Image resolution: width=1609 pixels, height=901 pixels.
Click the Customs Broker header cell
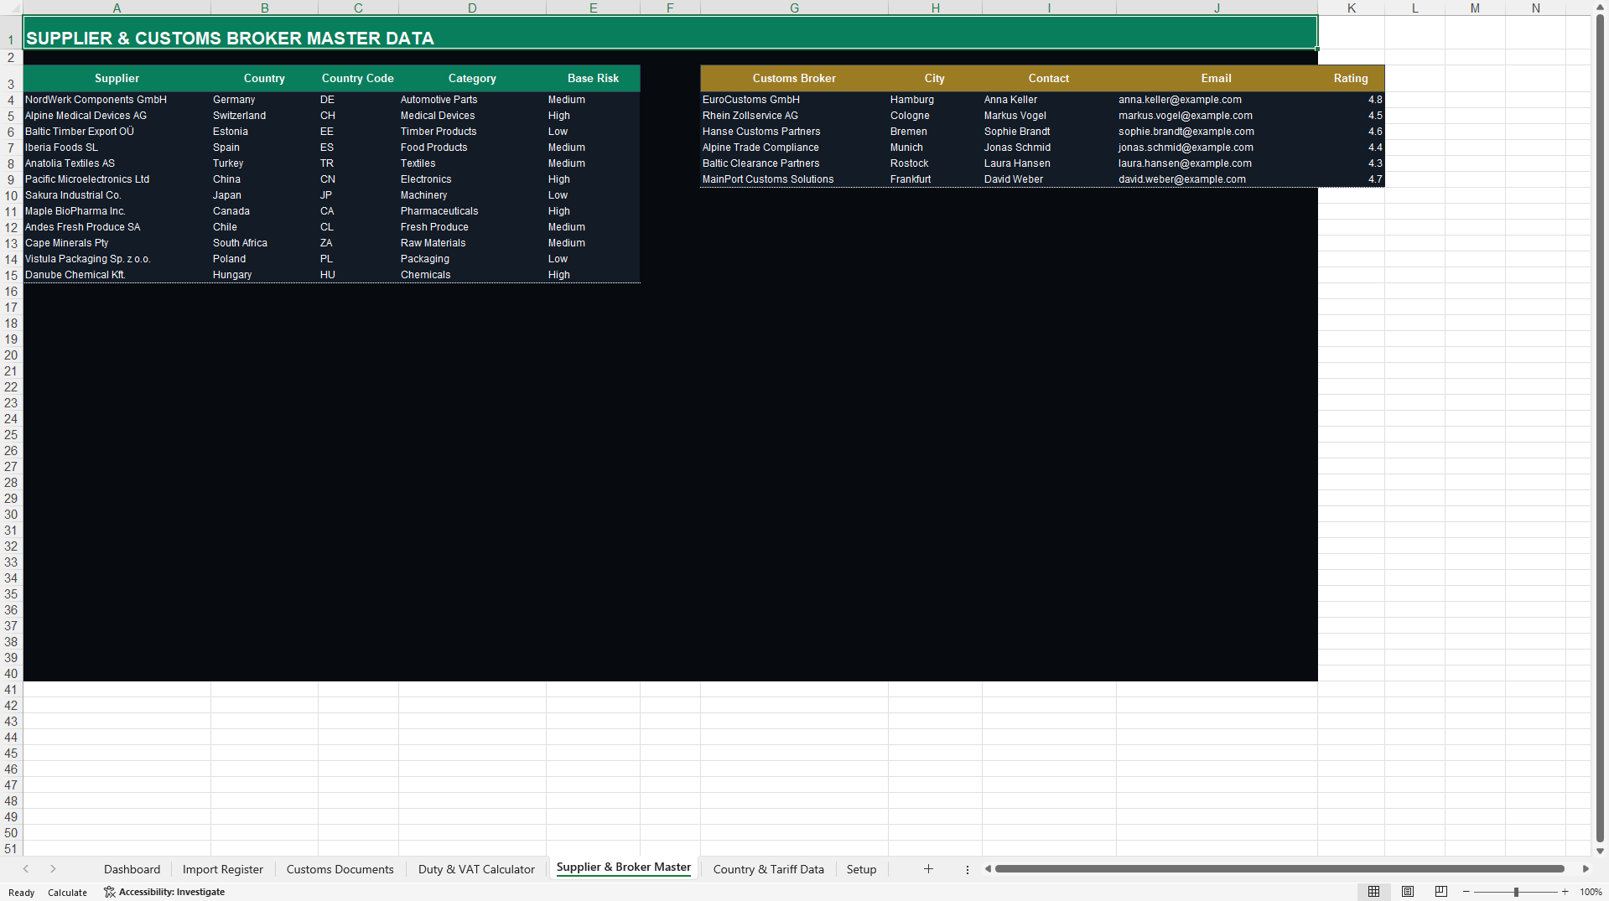794,78
